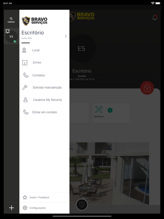Open the Zonas menu entry

click(44, 62)
